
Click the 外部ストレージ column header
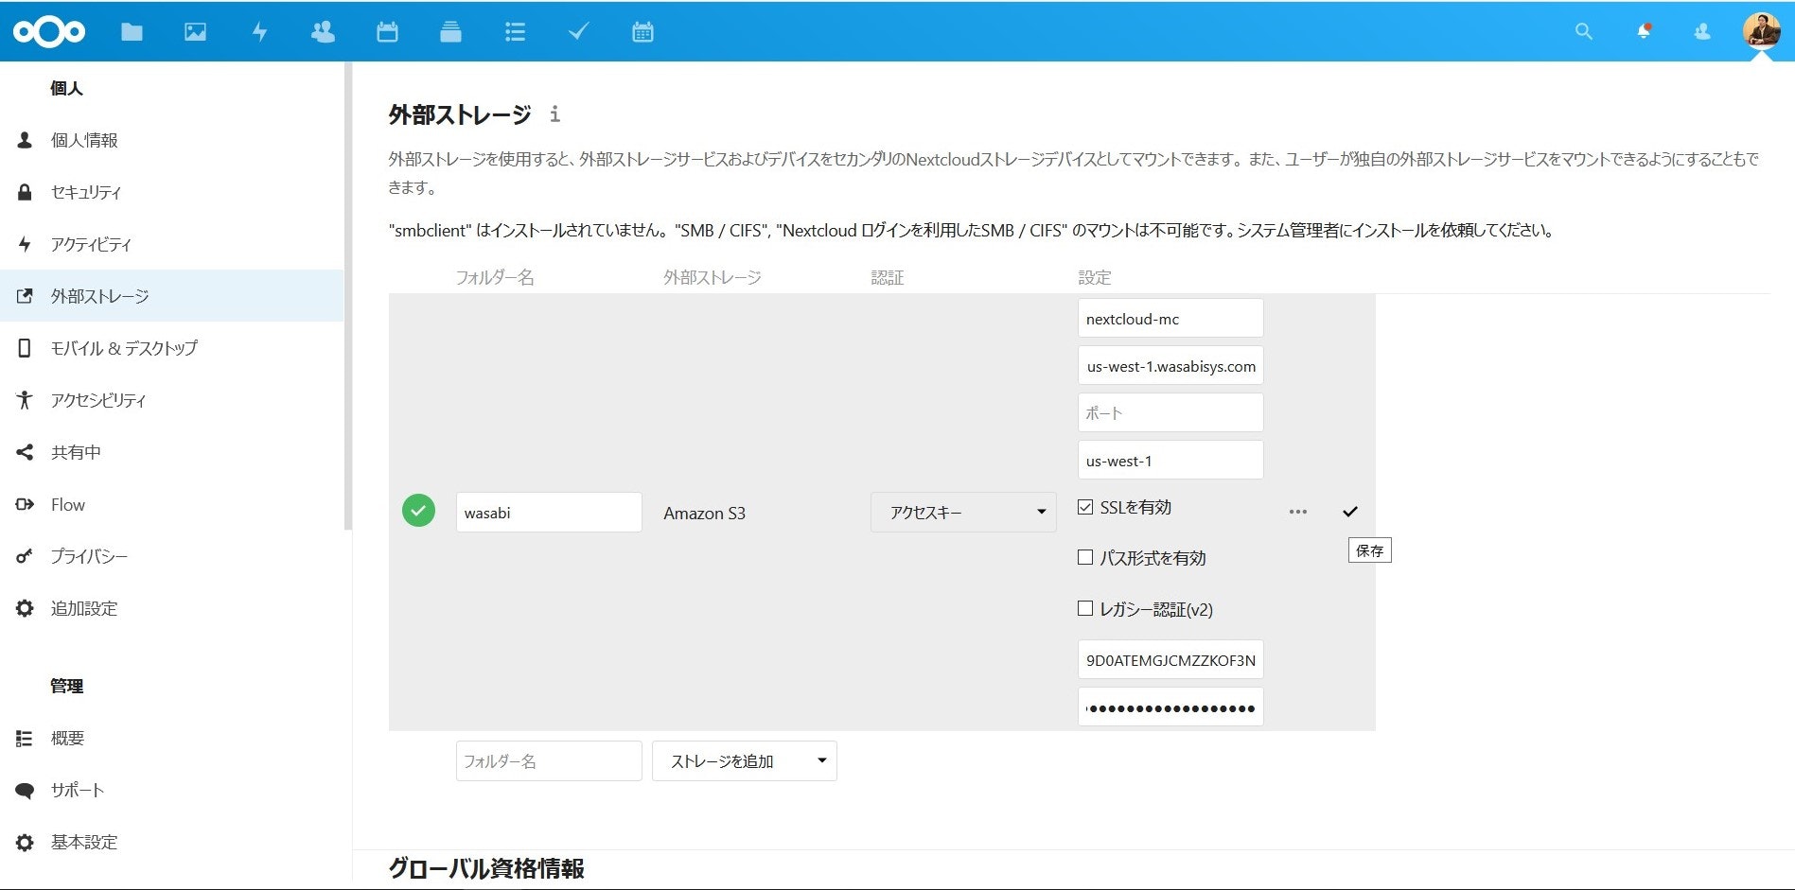[713, 277]
